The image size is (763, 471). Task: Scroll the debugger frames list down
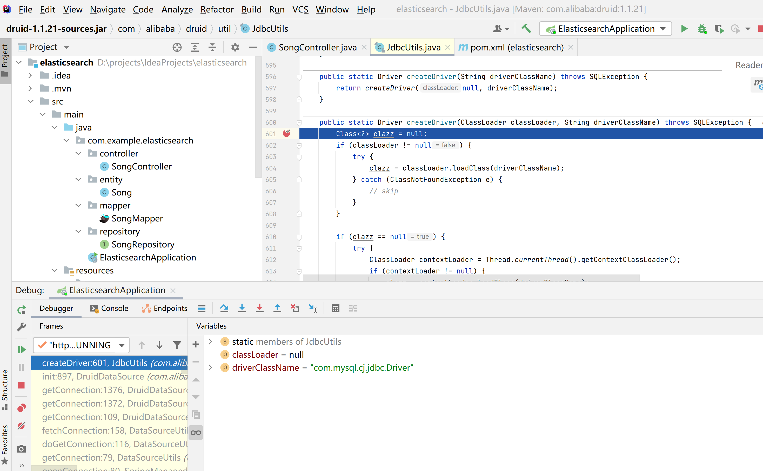point(196,397)
